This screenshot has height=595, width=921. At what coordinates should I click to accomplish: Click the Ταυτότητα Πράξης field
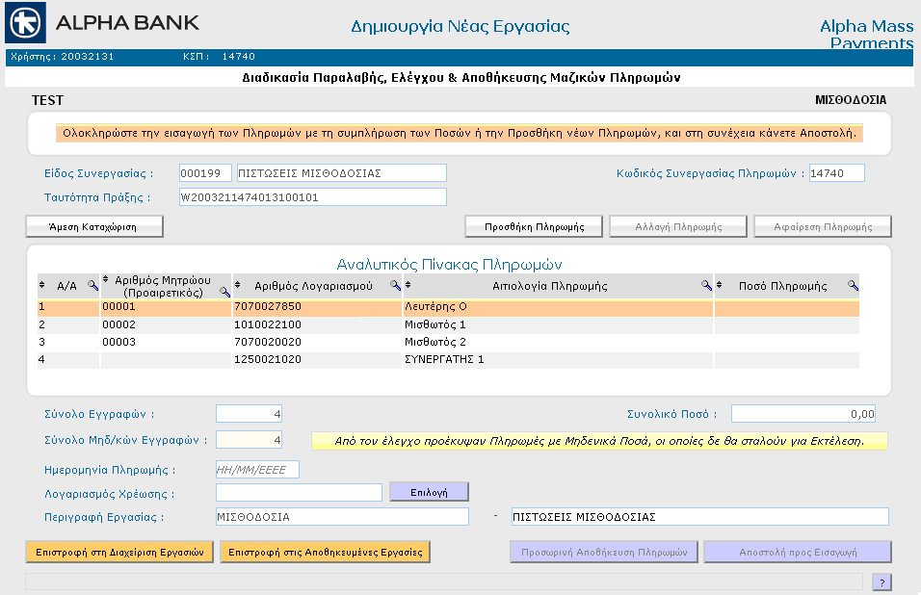tap(313, 197)
